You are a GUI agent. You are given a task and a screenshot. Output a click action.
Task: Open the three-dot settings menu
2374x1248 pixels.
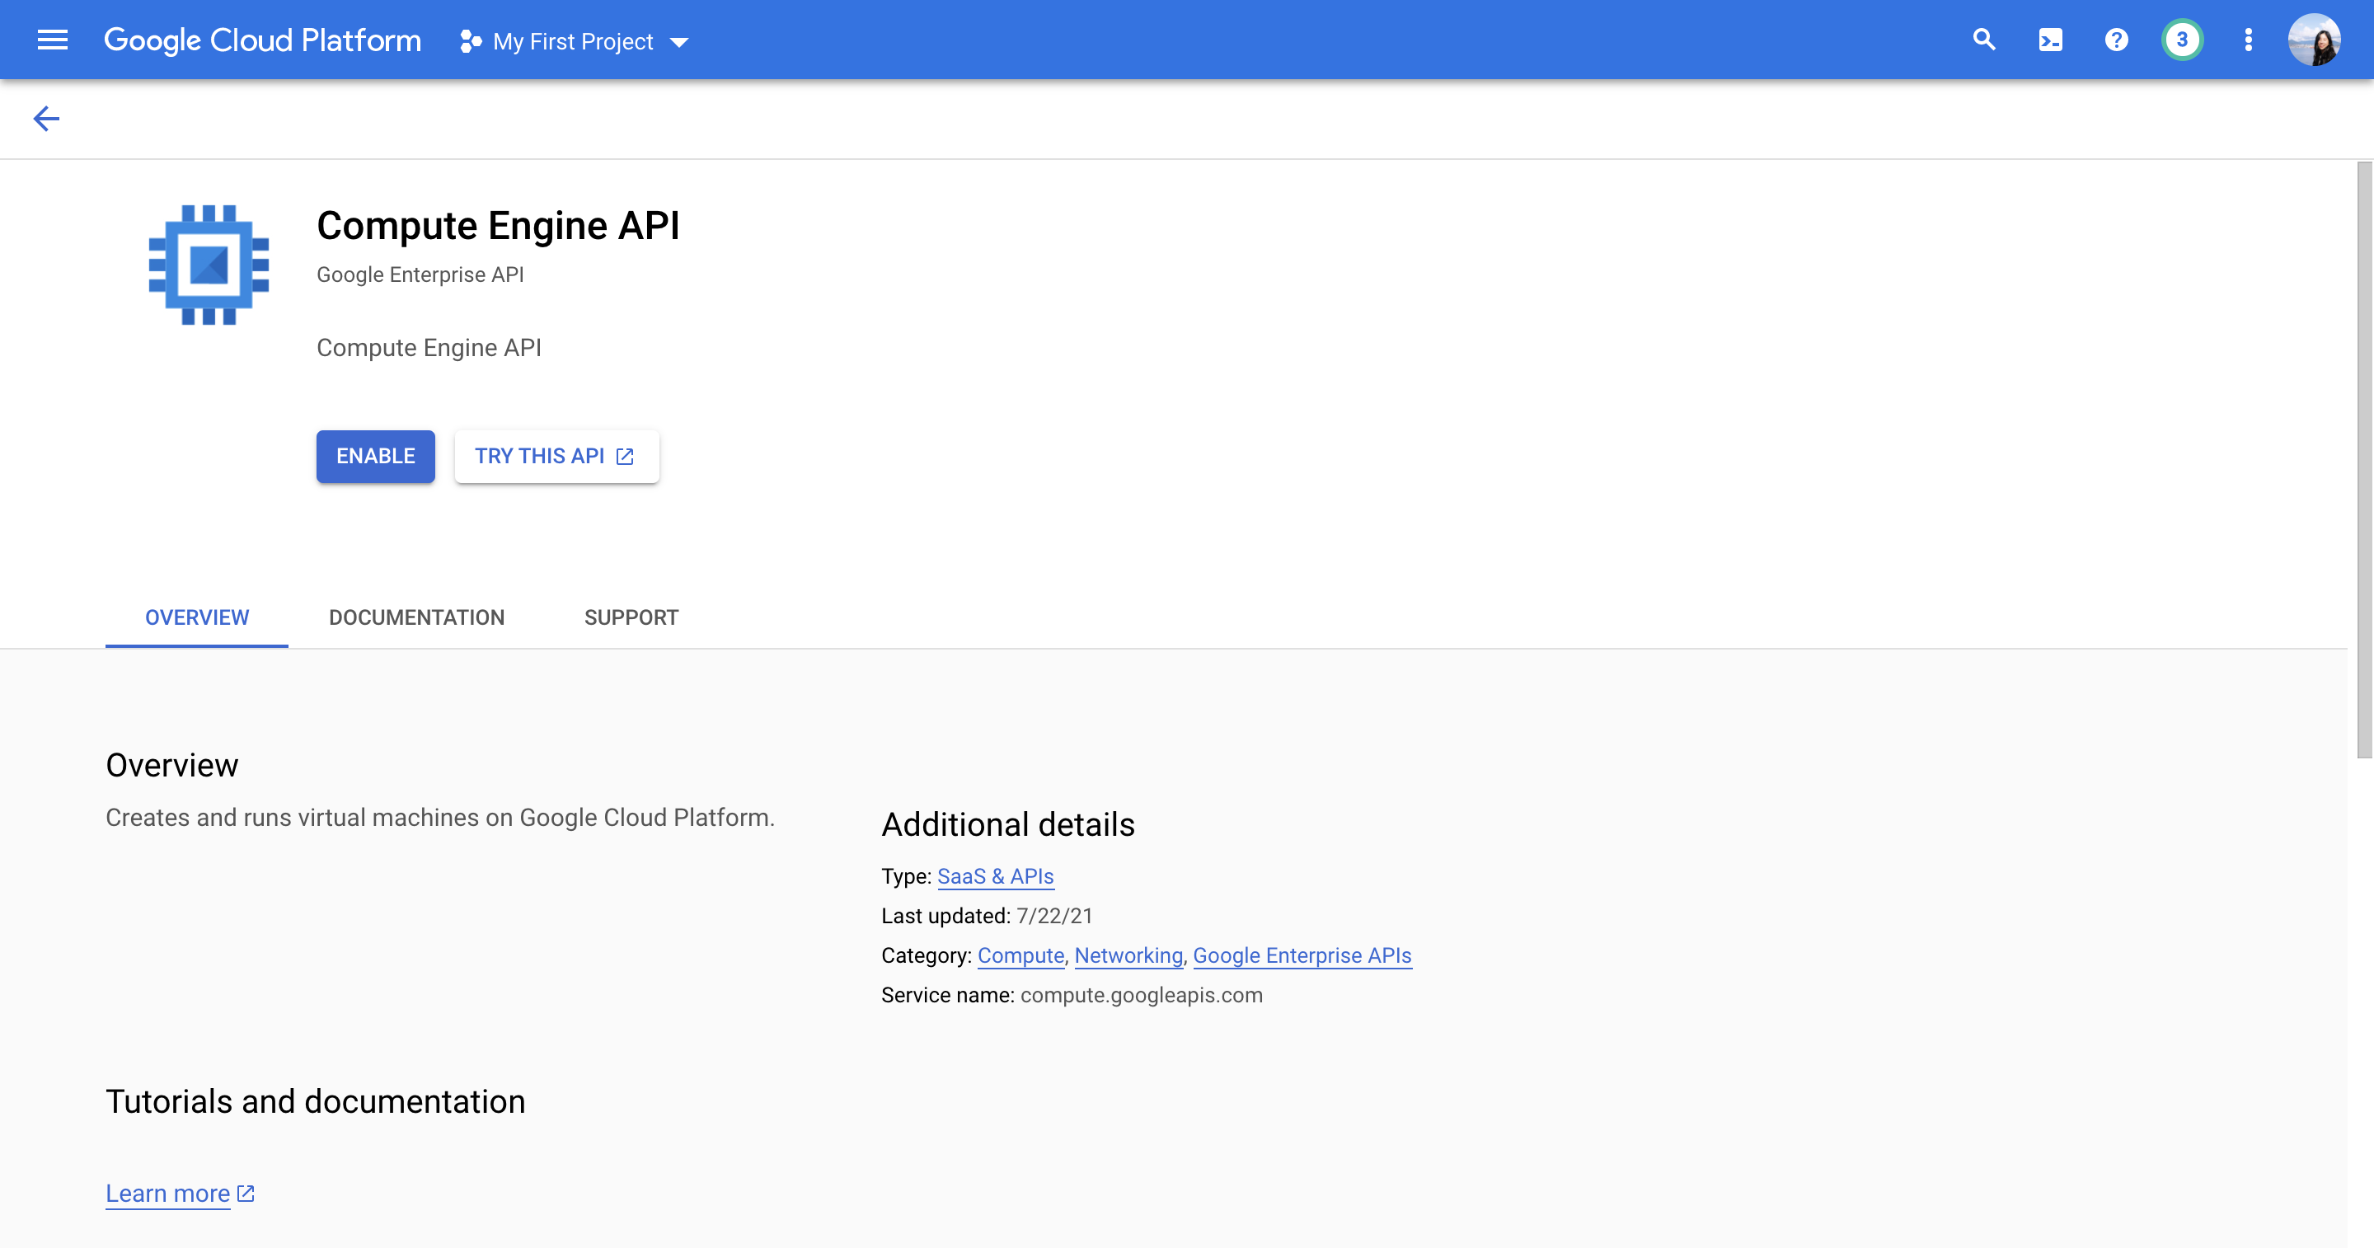point(2248,40)
